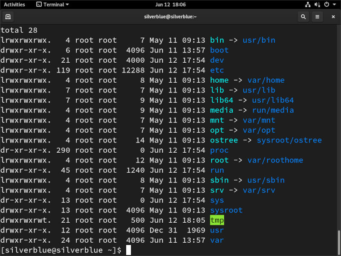Click the terminal emblem beside the Terminal label
341x256 pixels.
39,4
